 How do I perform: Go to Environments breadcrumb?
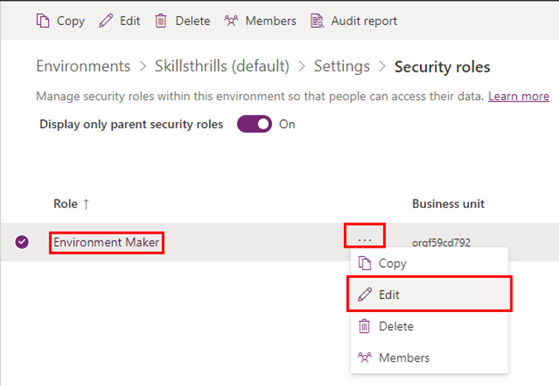point(83,67)
